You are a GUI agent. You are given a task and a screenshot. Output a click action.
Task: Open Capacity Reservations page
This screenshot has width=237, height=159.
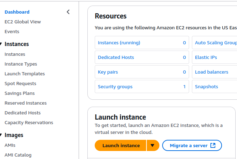pyautogui.click(x=29, y=122)
